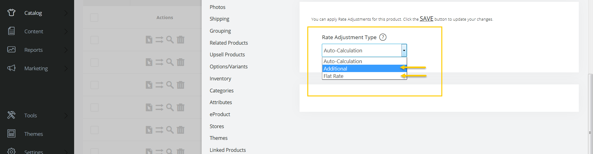Image resolution: width=593 pixels, height=154 pixels.
Task: Click the Actions column header
Action: tap(165, 18)
